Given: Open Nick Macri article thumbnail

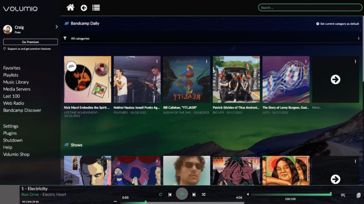Looking at the screenshot, I should tap(87, 79).
